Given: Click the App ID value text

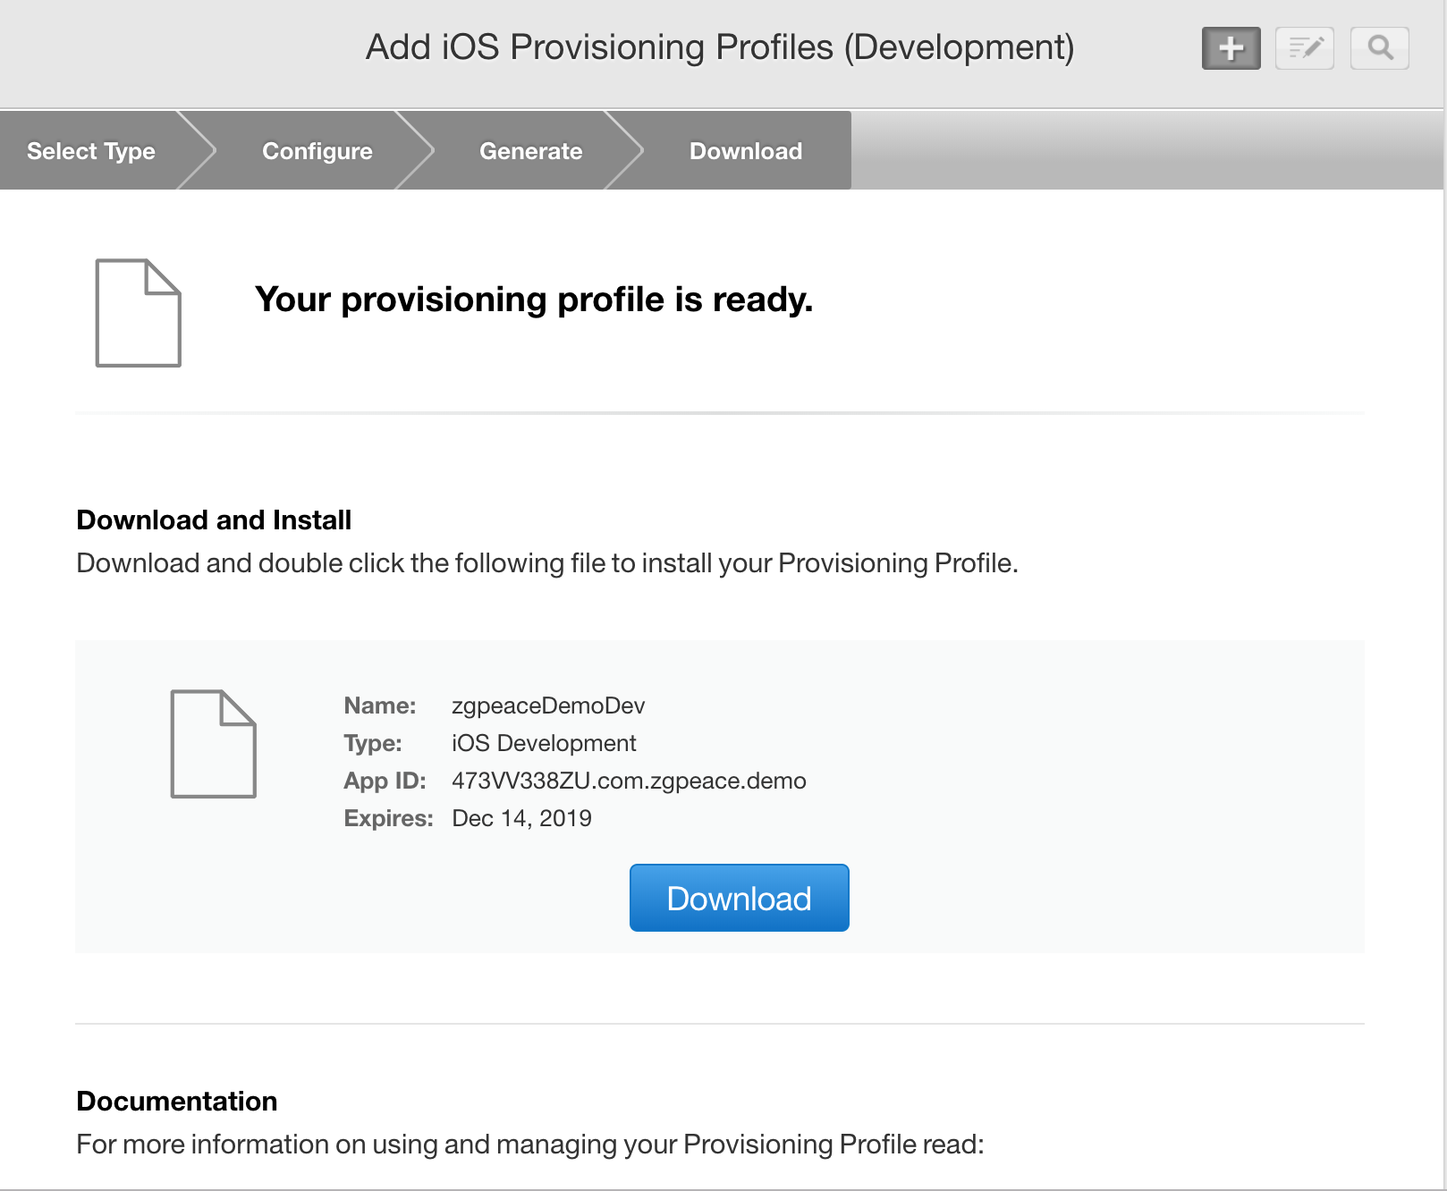Looking at the screenshot, I should coord(629,781).
